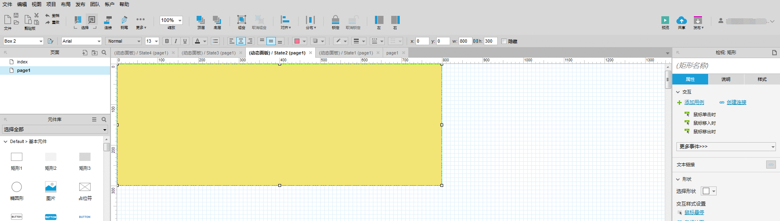Click the 添加用例 link
The image size is (780, 221).
click(x=694, y=102)
